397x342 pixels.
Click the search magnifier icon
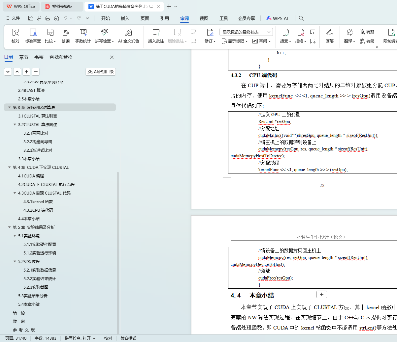301,18
